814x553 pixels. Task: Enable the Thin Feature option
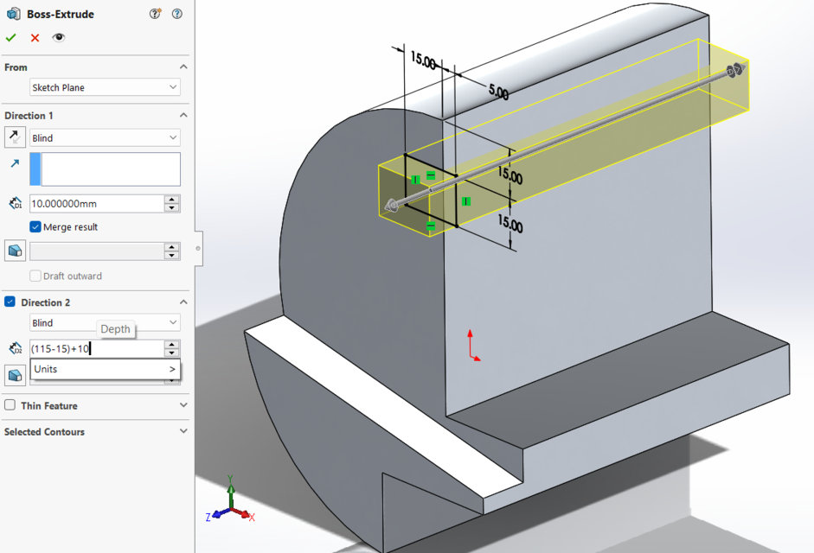coord(8,405)
